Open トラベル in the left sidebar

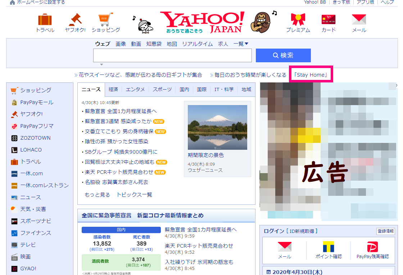(x=31, y=162)
